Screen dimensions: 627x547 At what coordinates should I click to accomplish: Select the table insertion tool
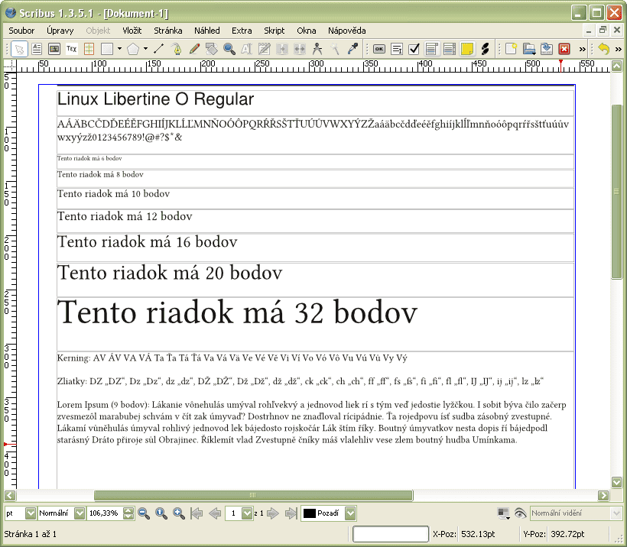pos(89,49)
